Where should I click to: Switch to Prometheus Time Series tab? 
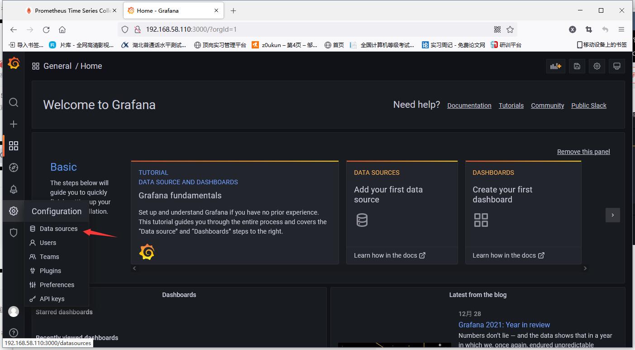click(x=72, y=10)
